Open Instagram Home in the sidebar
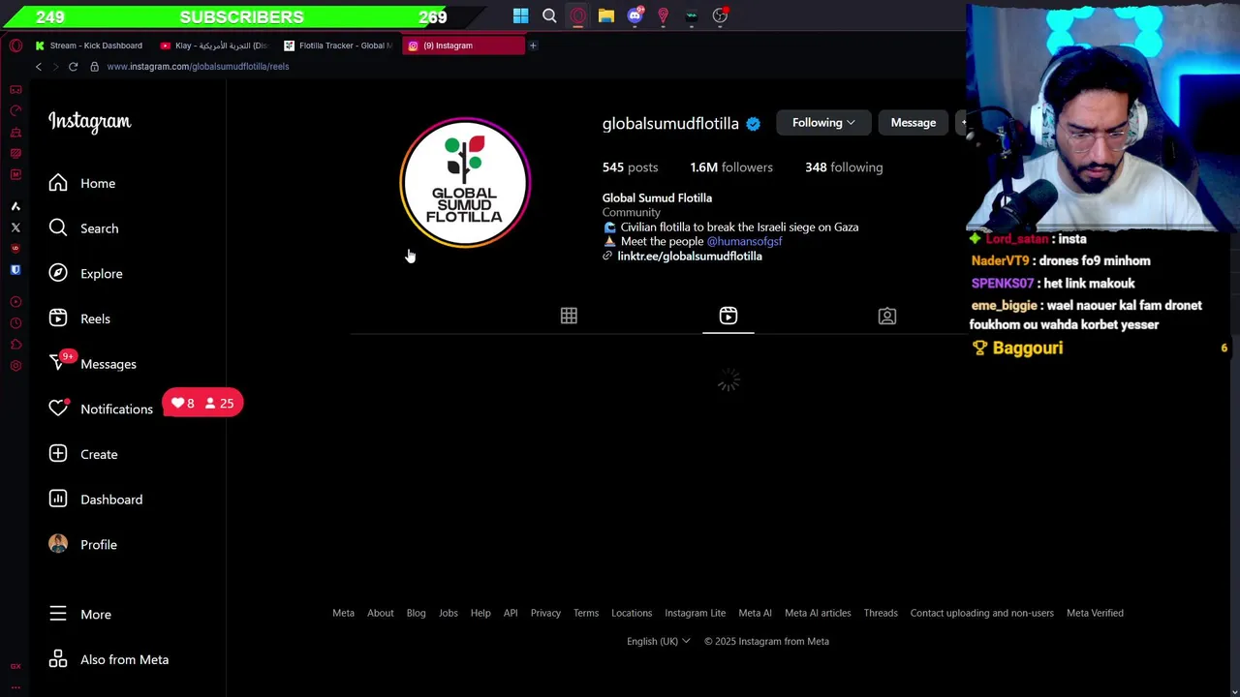Viewport: 1240px width, 697px height. tap(82, 183)
